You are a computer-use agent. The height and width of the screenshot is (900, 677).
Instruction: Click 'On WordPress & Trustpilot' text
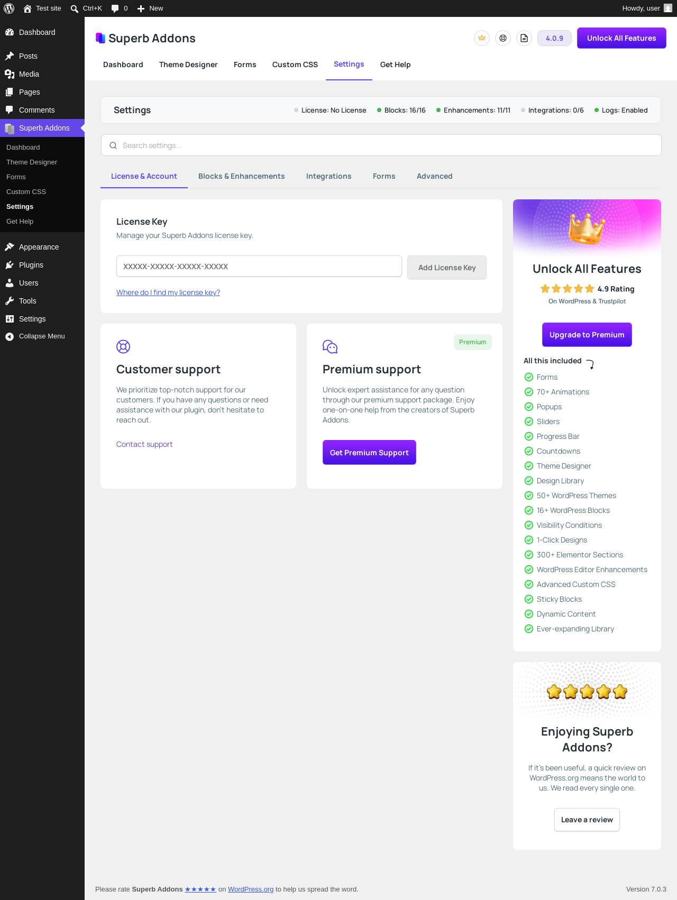(x=587, y=301)
